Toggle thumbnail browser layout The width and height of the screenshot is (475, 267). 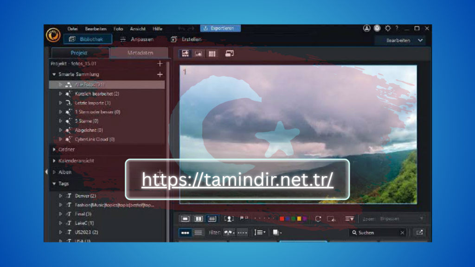pyautogui.click(x=185, y=233)
